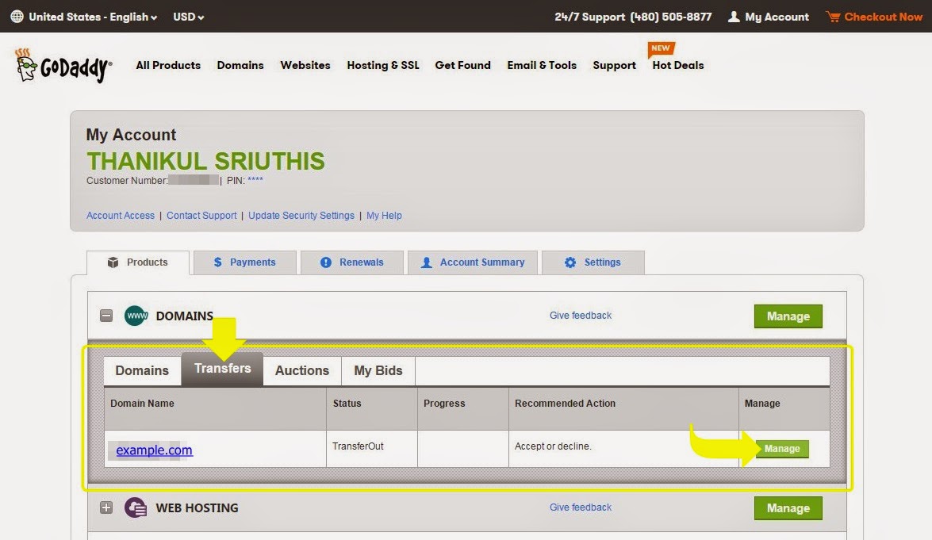This screenshot has height=540, width=932.
Task: Open the Hosting & SSL menu
Action: [383, 65]
